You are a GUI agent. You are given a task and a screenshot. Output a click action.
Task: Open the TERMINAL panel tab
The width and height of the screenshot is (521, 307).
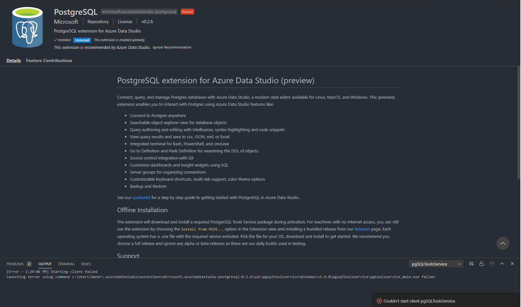[x=66, y=264]
